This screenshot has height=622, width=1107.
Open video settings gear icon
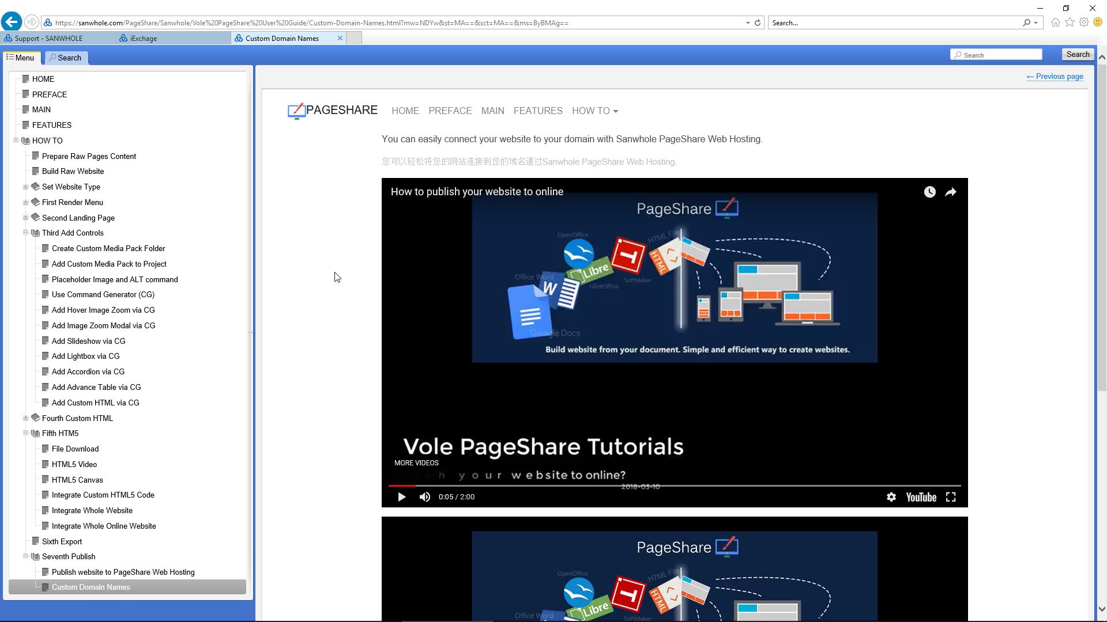point(891,497)
